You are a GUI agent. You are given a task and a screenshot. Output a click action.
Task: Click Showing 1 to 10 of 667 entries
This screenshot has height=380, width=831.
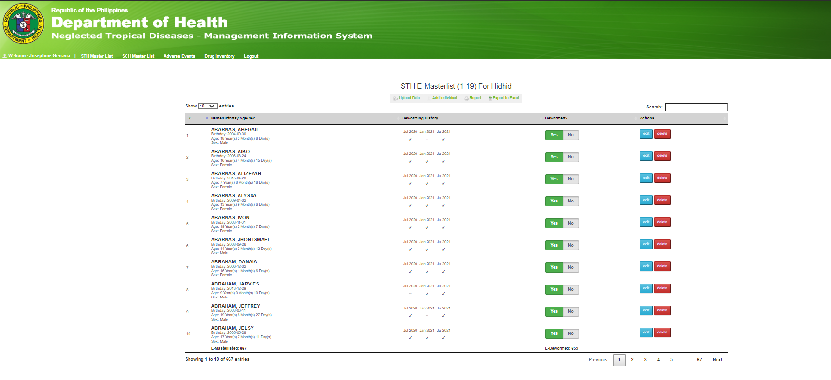(x=217, y=359)
